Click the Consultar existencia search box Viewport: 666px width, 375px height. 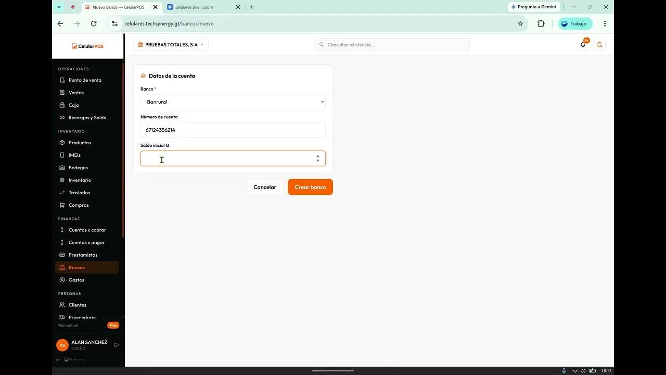tap(392, 45)
